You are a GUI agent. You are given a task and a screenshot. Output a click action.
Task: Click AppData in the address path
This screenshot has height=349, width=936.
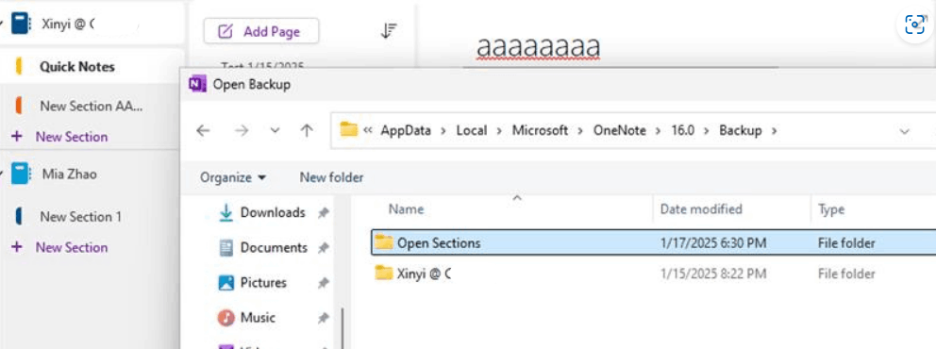tap(406, 131)
